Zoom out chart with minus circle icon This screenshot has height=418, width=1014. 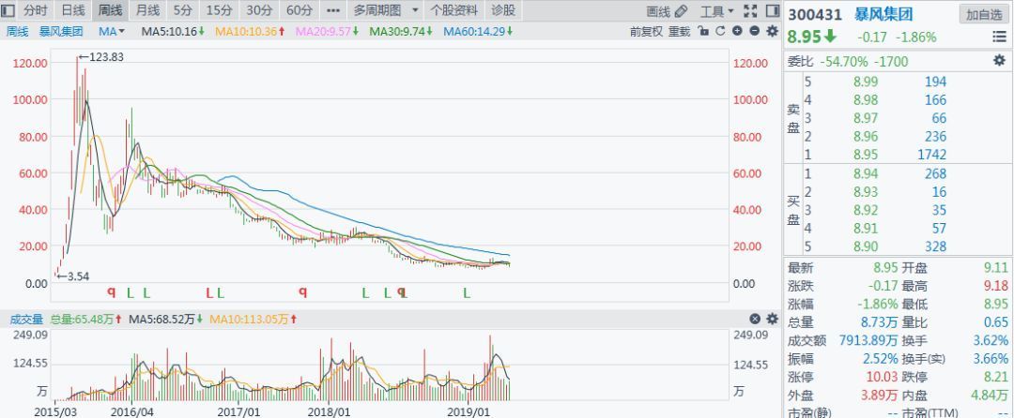point(754,31)
